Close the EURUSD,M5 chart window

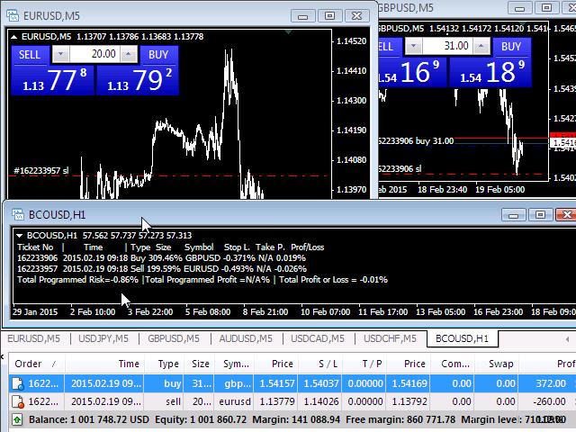[x=357, y=16]
